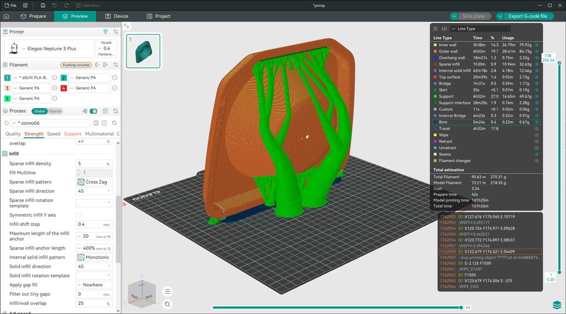This screenshot has height=314, width=566.
Task: Click the redo arrow in title bar
Action: click(66, 6)
